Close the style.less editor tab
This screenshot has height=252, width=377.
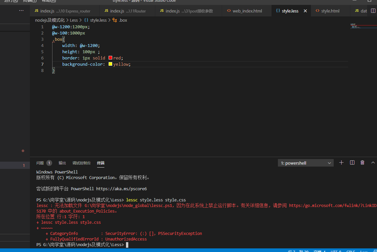305,11
